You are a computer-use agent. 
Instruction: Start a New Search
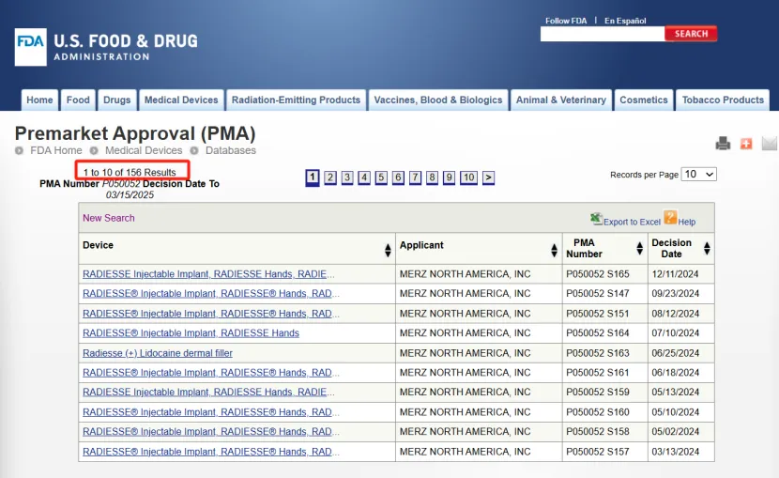tap(108, 218)
